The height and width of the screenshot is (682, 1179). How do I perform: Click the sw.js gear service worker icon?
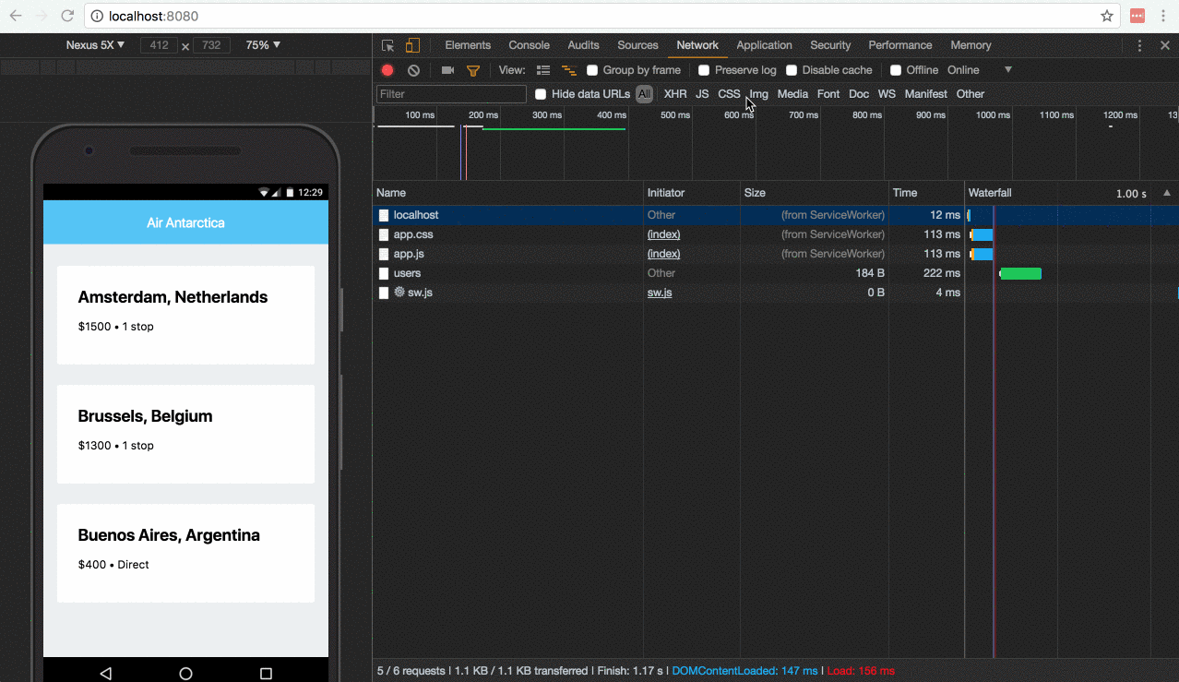click(x=399, y=293)
